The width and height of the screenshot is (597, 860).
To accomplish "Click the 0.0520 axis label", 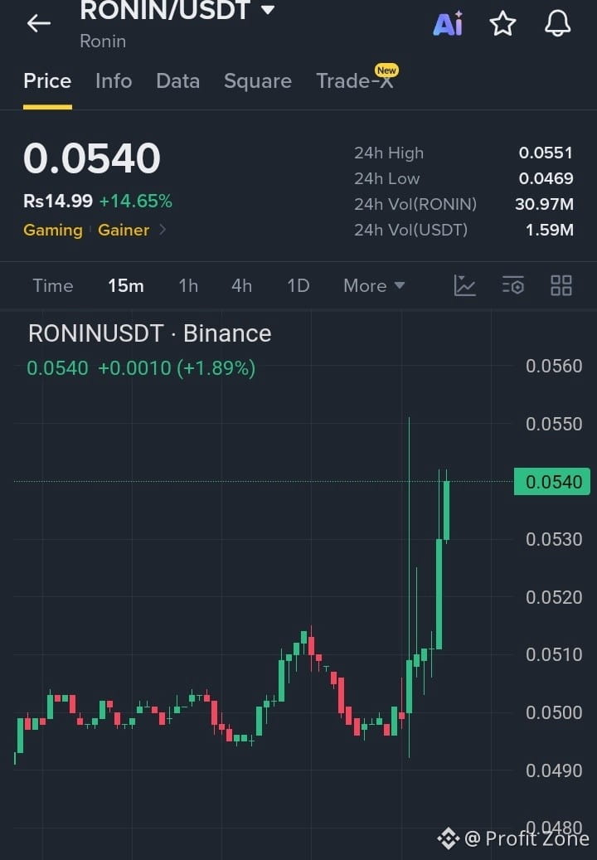I will point(554,597).
